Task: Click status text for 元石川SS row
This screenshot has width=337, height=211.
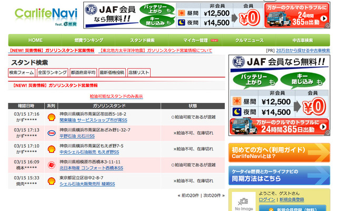Action: point(193,133)
